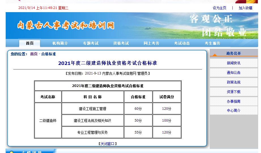Open the 网上考务 section
This screenshot has height=153, width=261.
[x=152, y=43]
